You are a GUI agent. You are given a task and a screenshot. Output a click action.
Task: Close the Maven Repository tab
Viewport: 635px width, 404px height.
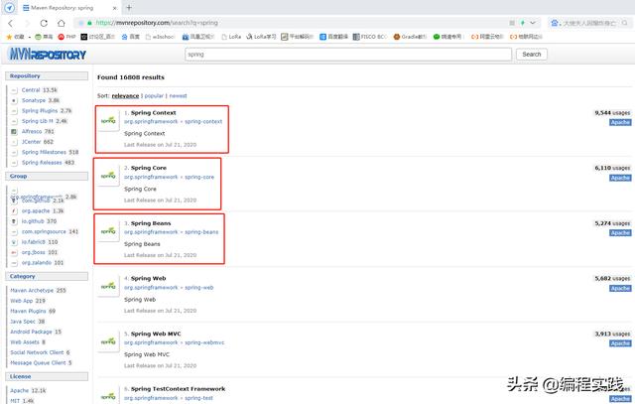[115, 8]
